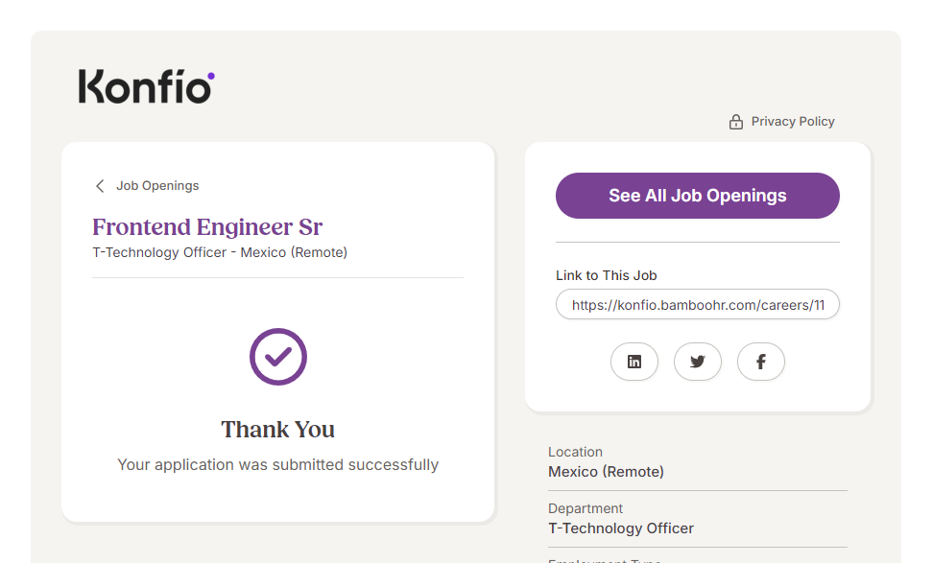Click the Location label in job details
932x563 pixels.
coord(575,452)
